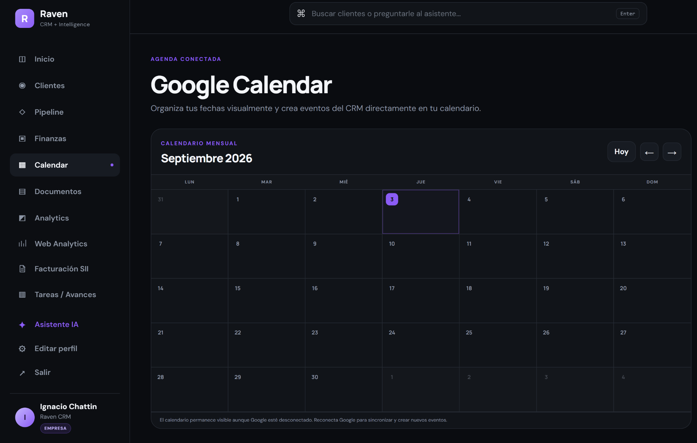Select day 12 in the SÁB column
Screen dimensions: 697x443
(575, 256)
